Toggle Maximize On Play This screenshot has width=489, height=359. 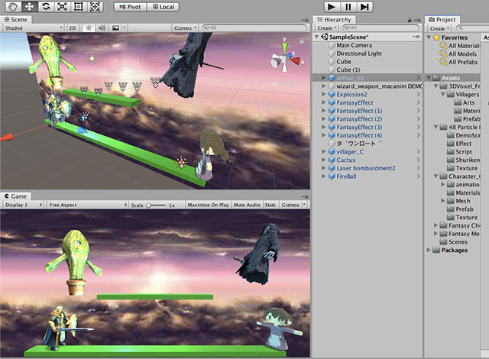(208, 205)
